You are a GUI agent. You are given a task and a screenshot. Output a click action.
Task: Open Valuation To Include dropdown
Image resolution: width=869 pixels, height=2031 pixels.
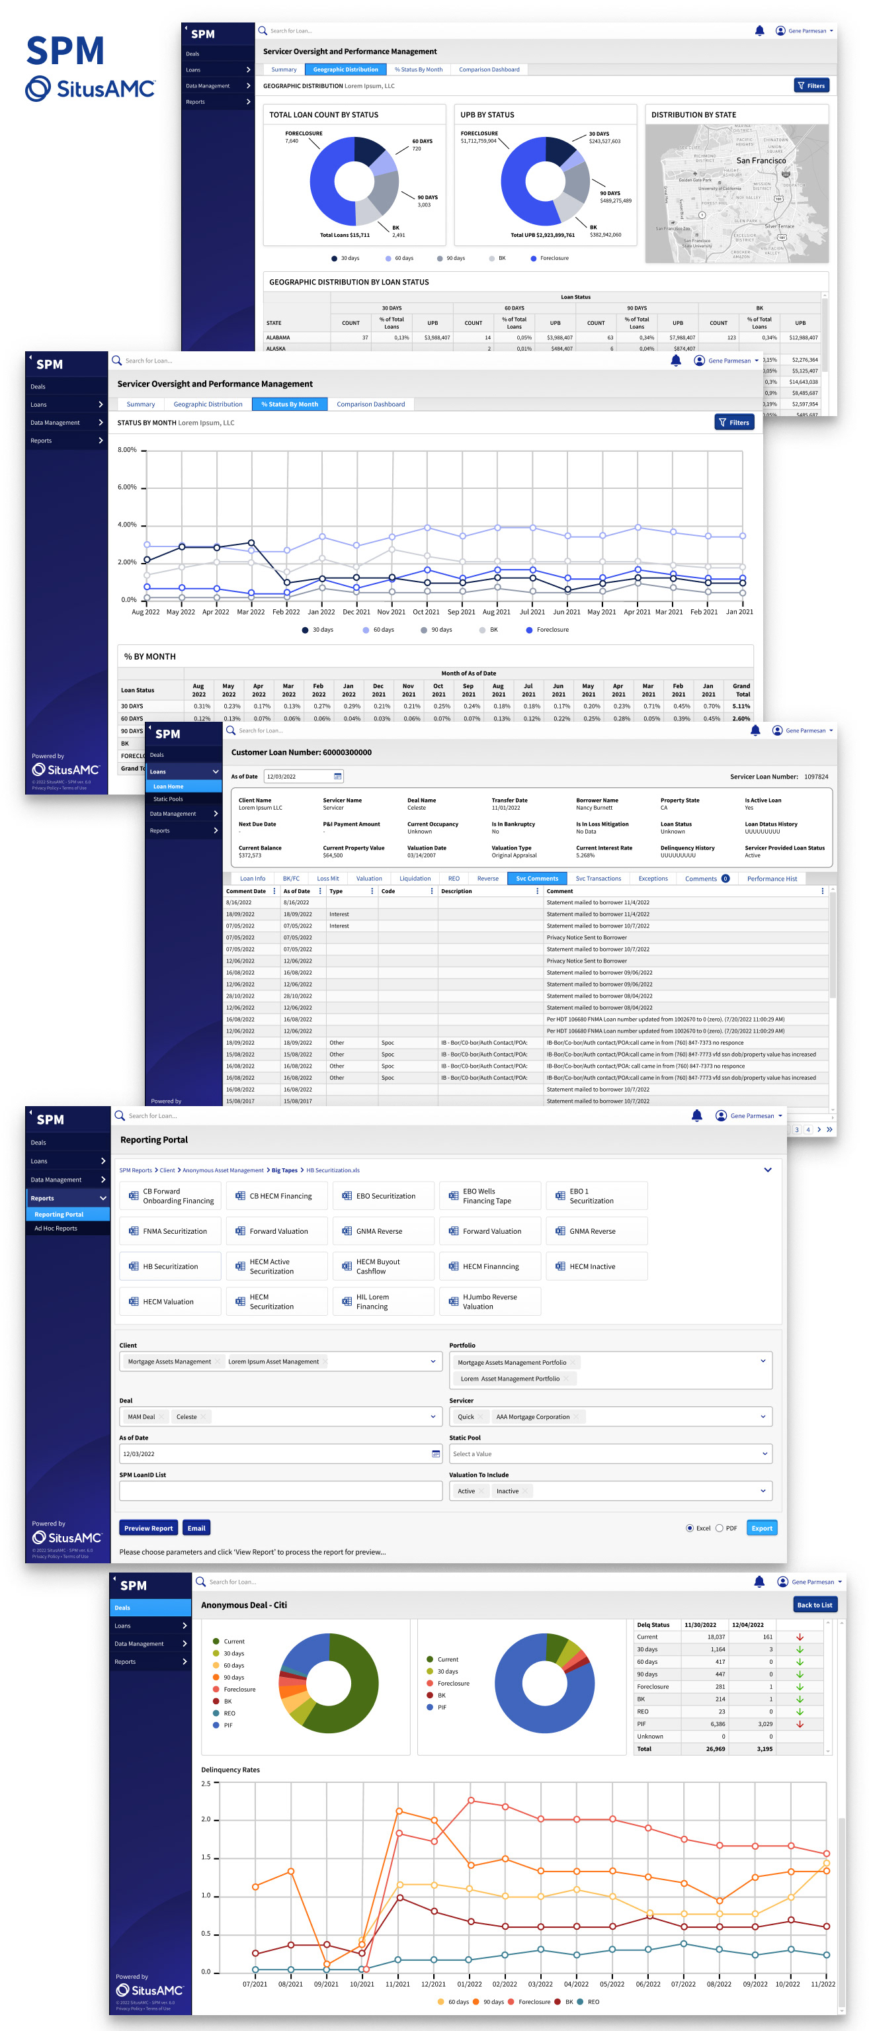coord(763,1491)
